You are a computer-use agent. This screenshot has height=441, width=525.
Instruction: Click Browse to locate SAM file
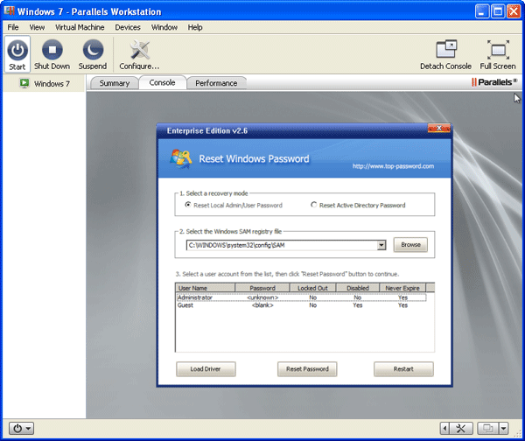(x=410, y=245)
